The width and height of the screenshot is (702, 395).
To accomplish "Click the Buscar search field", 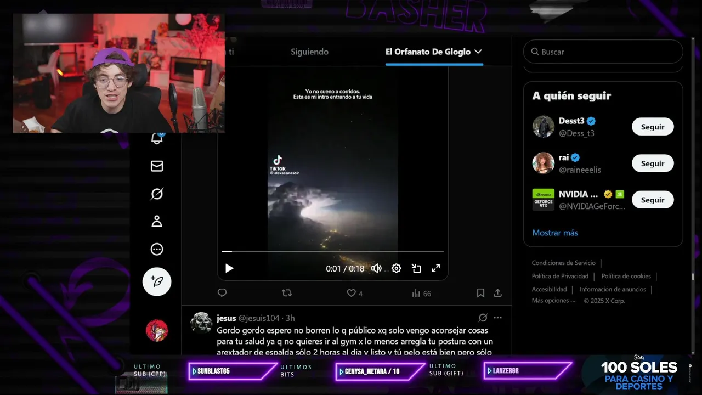I will [603, 52].
